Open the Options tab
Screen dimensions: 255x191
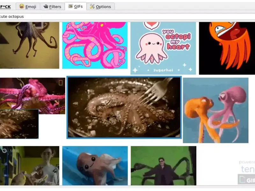100,7
